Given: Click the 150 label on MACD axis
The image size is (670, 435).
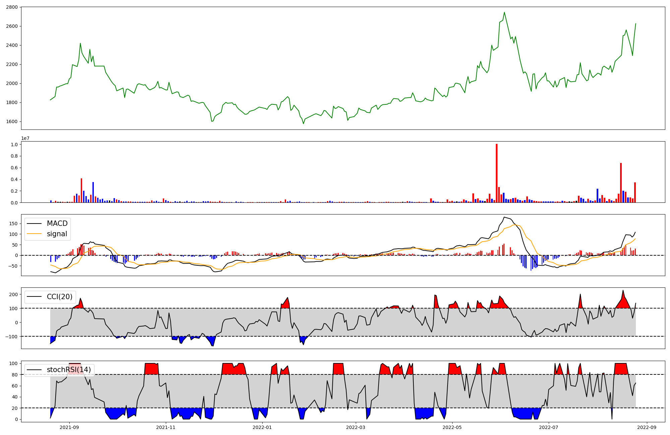Looking at the screenshot, I should [13, 224].
